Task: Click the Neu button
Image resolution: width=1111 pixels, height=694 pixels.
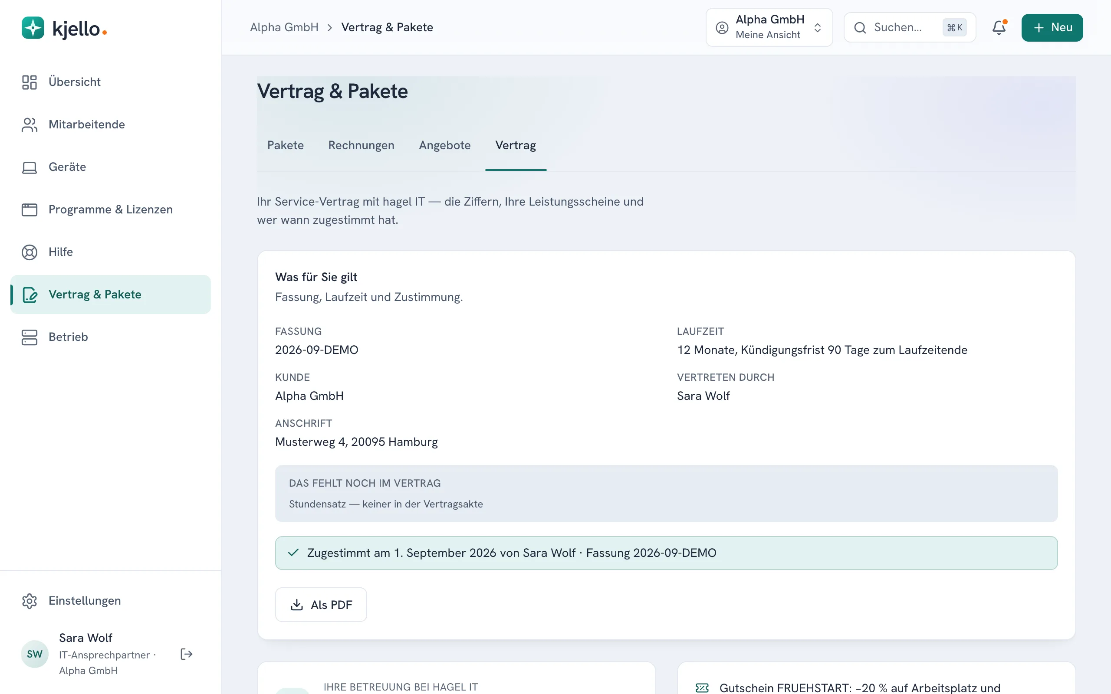Action: click(1052, 27)
